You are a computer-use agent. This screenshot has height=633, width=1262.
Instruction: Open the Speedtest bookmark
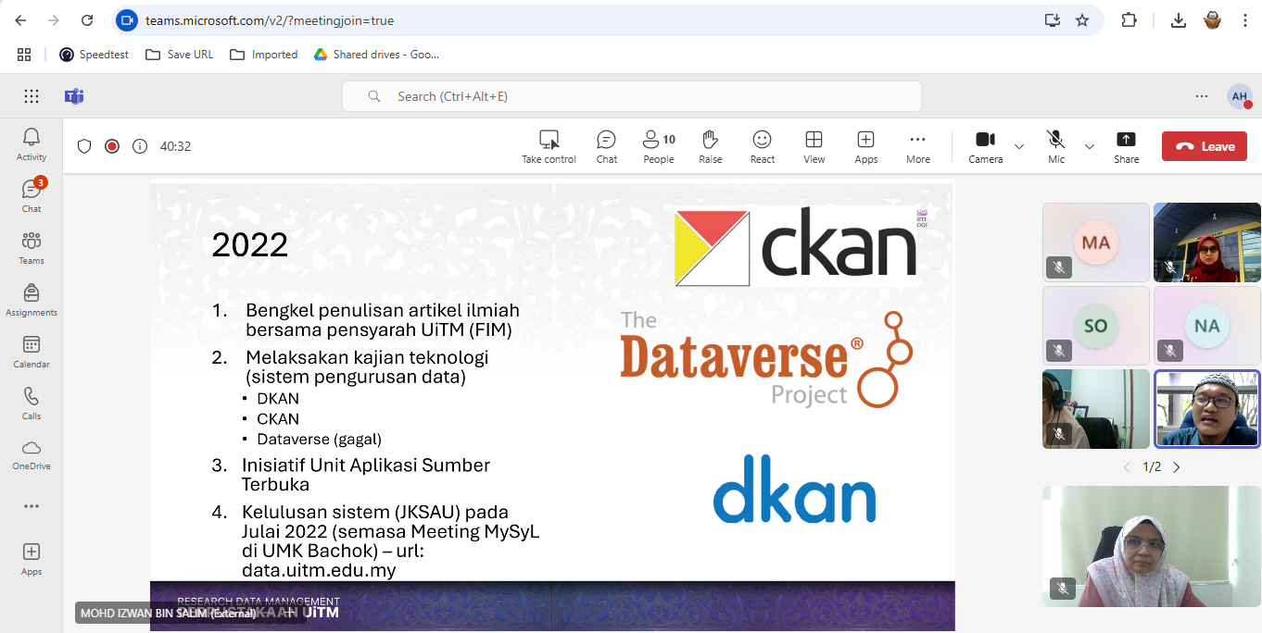96,55
